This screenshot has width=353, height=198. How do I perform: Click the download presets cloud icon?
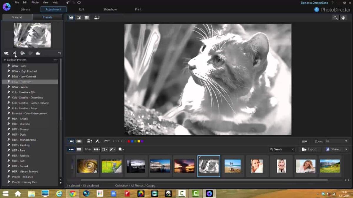[x=38, y=53]
